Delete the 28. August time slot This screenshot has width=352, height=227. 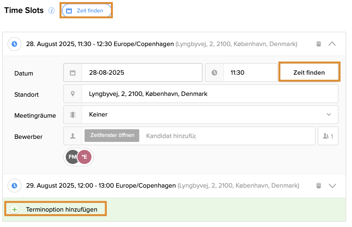click(319, 44)
